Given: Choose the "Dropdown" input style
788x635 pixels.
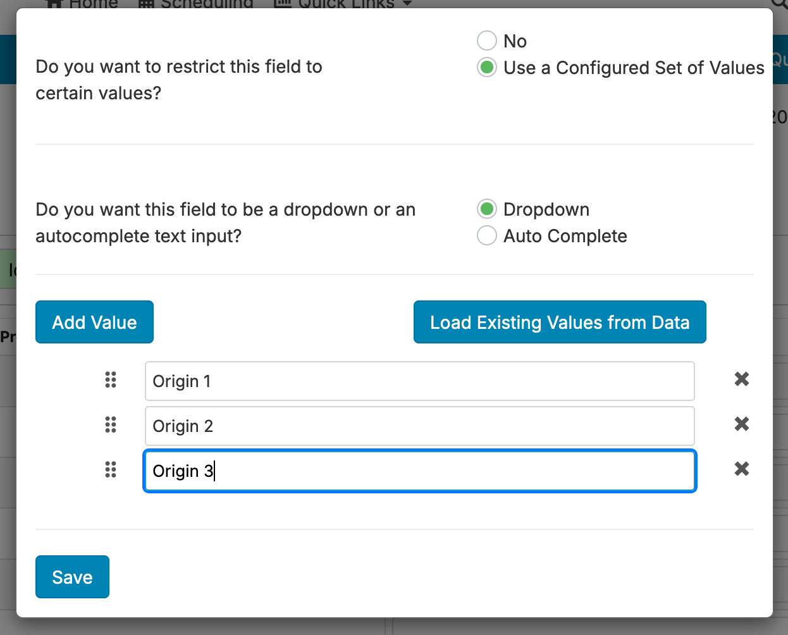Looking at the screenshot, I should tap(486, 209).
